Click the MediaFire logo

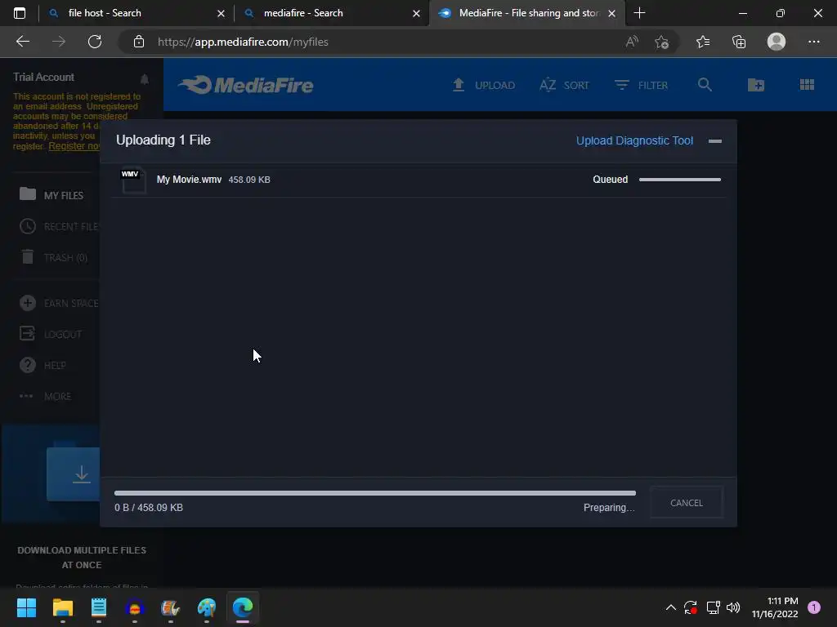pos(245,85)
